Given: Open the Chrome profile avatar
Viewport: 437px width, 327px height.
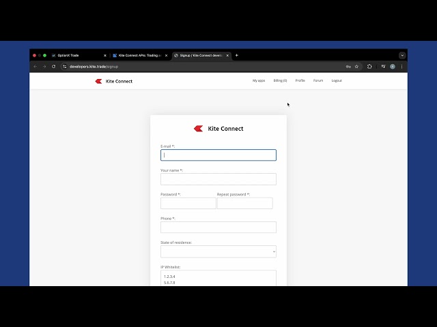Looking at the screenshot, I should (393, 67).
